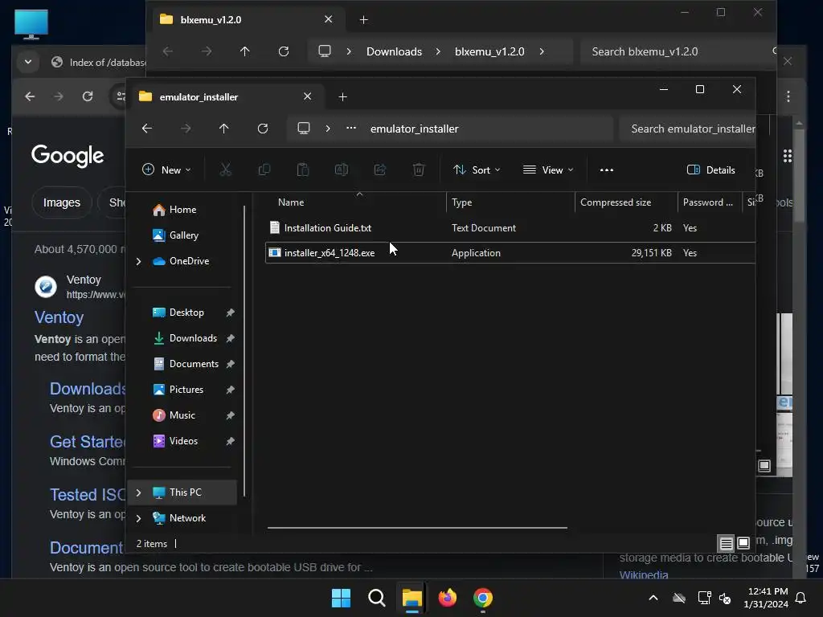This screenshot has height=617, width=823.
Task: Open the browser tab list dropdown chevron
Action: click(x=28, y=62)
